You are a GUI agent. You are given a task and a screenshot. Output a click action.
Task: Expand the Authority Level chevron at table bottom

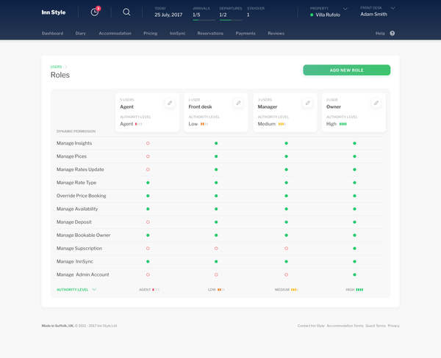click(94, 290)
